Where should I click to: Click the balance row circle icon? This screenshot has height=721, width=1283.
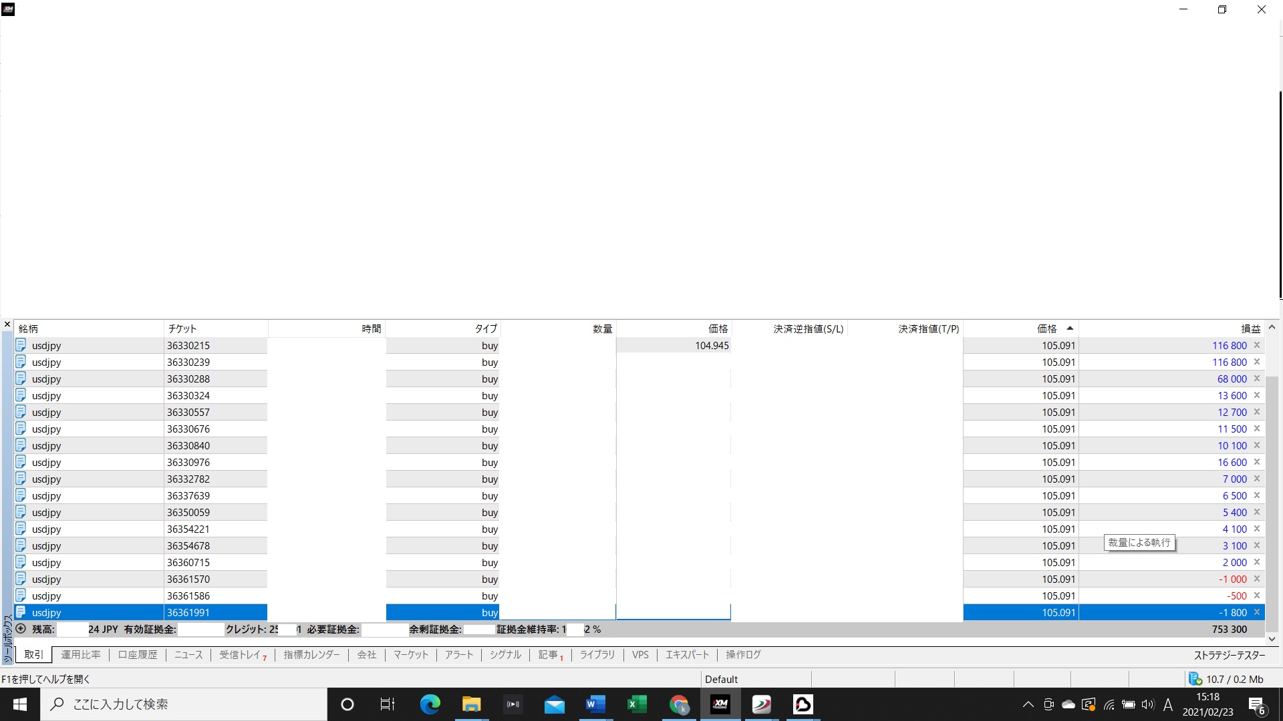(21, 629)
